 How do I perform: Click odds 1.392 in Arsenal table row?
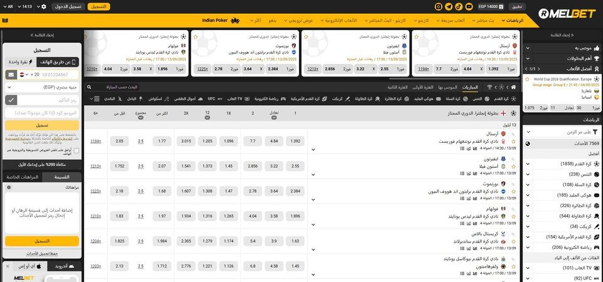pyautogui.click(x=295, y=141)
